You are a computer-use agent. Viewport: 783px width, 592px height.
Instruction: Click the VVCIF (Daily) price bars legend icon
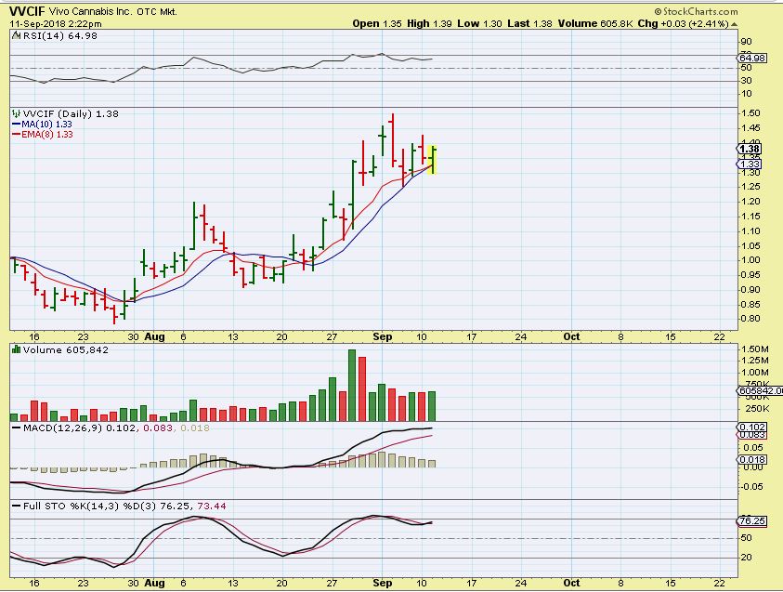(16, 114)
